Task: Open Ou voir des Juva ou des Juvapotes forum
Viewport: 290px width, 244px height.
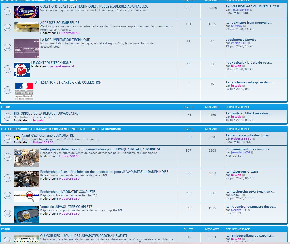Action: click(84, 236)
